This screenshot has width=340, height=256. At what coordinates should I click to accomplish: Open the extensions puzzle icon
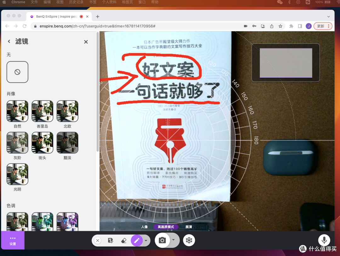pos(291,26)
